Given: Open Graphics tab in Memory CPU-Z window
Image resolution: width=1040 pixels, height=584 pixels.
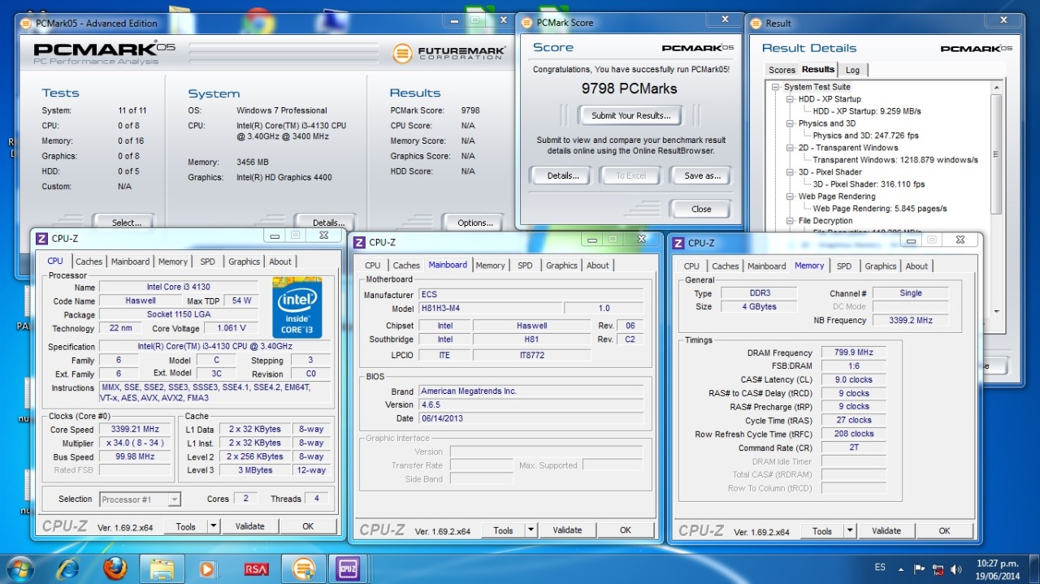Looking at the screenshot, I should click(x=881, y=266).
